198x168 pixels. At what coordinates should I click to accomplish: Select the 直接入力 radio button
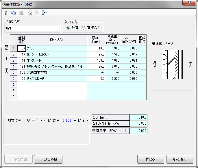(x=84, y=28)
